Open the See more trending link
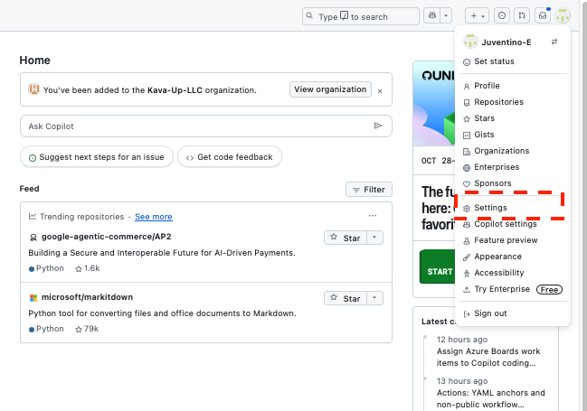The image size is (587, 411). tap(153, 217)
